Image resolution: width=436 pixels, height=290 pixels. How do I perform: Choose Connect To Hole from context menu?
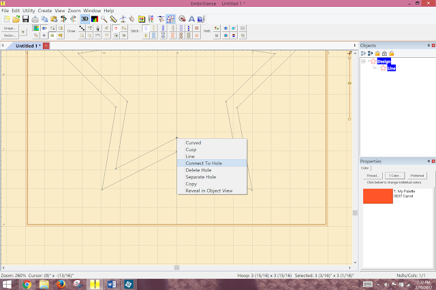203,163
